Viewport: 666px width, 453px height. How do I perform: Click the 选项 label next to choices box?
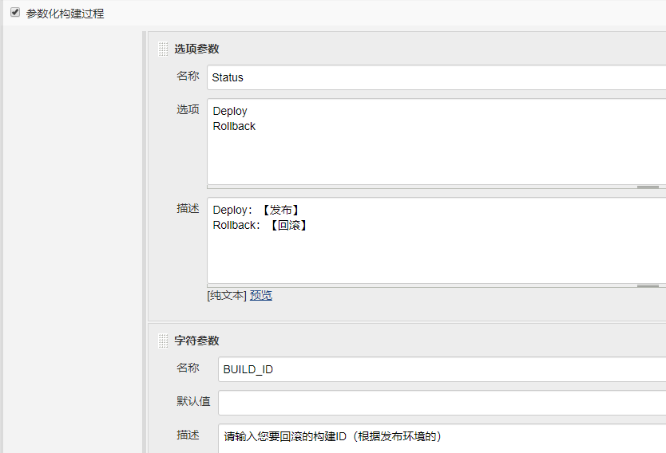tap(188, 109)
